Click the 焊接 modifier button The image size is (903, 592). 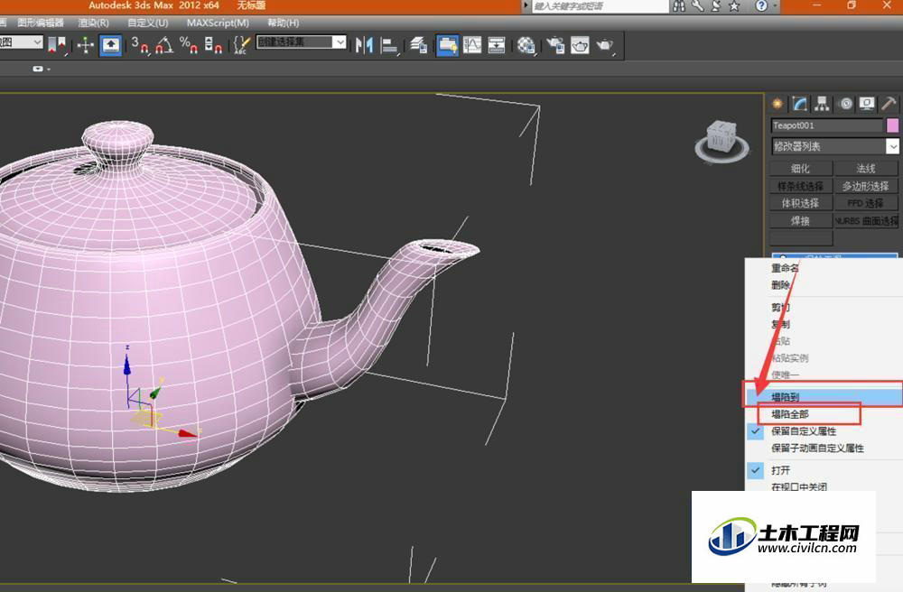click(x=801, y=221)
